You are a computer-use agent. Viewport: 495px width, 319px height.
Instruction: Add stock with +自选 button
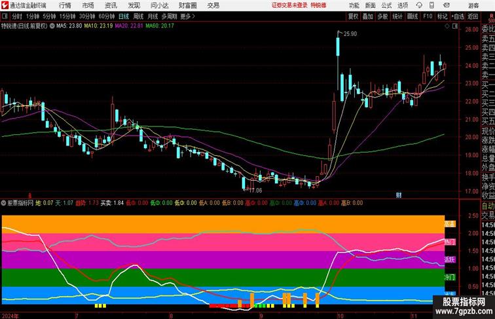pos(458,16)
